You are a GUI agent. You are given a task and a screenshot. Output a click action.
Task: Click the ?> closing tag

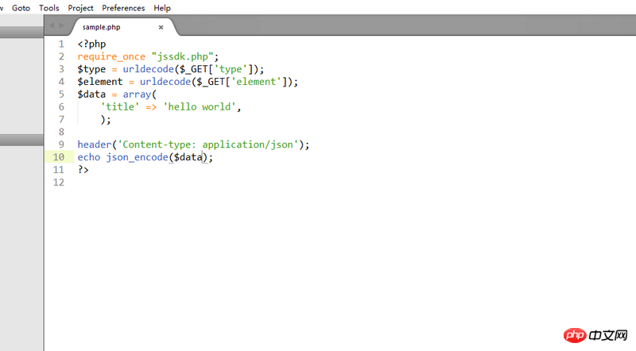pyautogui.click(x=83, y=169)
